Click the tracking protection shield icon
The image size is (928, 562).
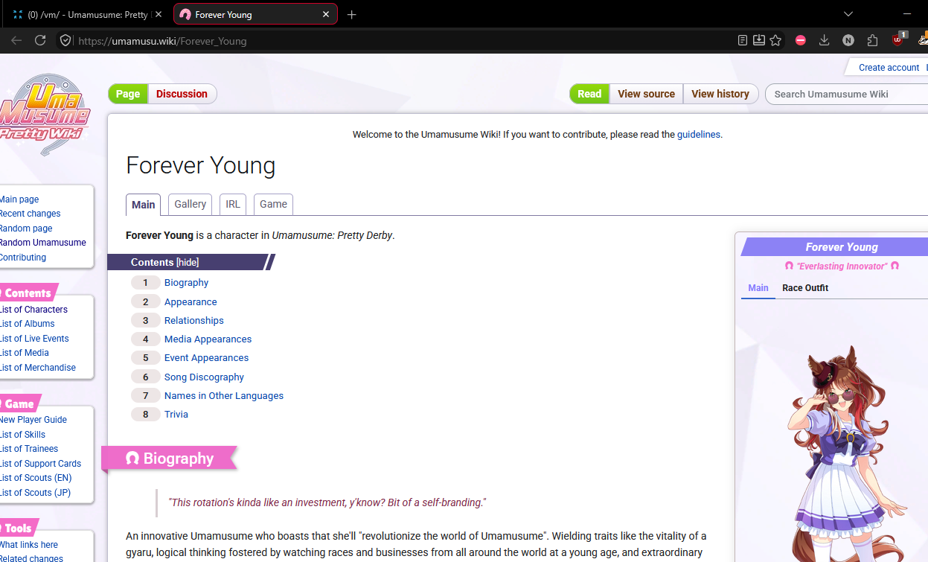pyautogui.click(x=65, y=41)
